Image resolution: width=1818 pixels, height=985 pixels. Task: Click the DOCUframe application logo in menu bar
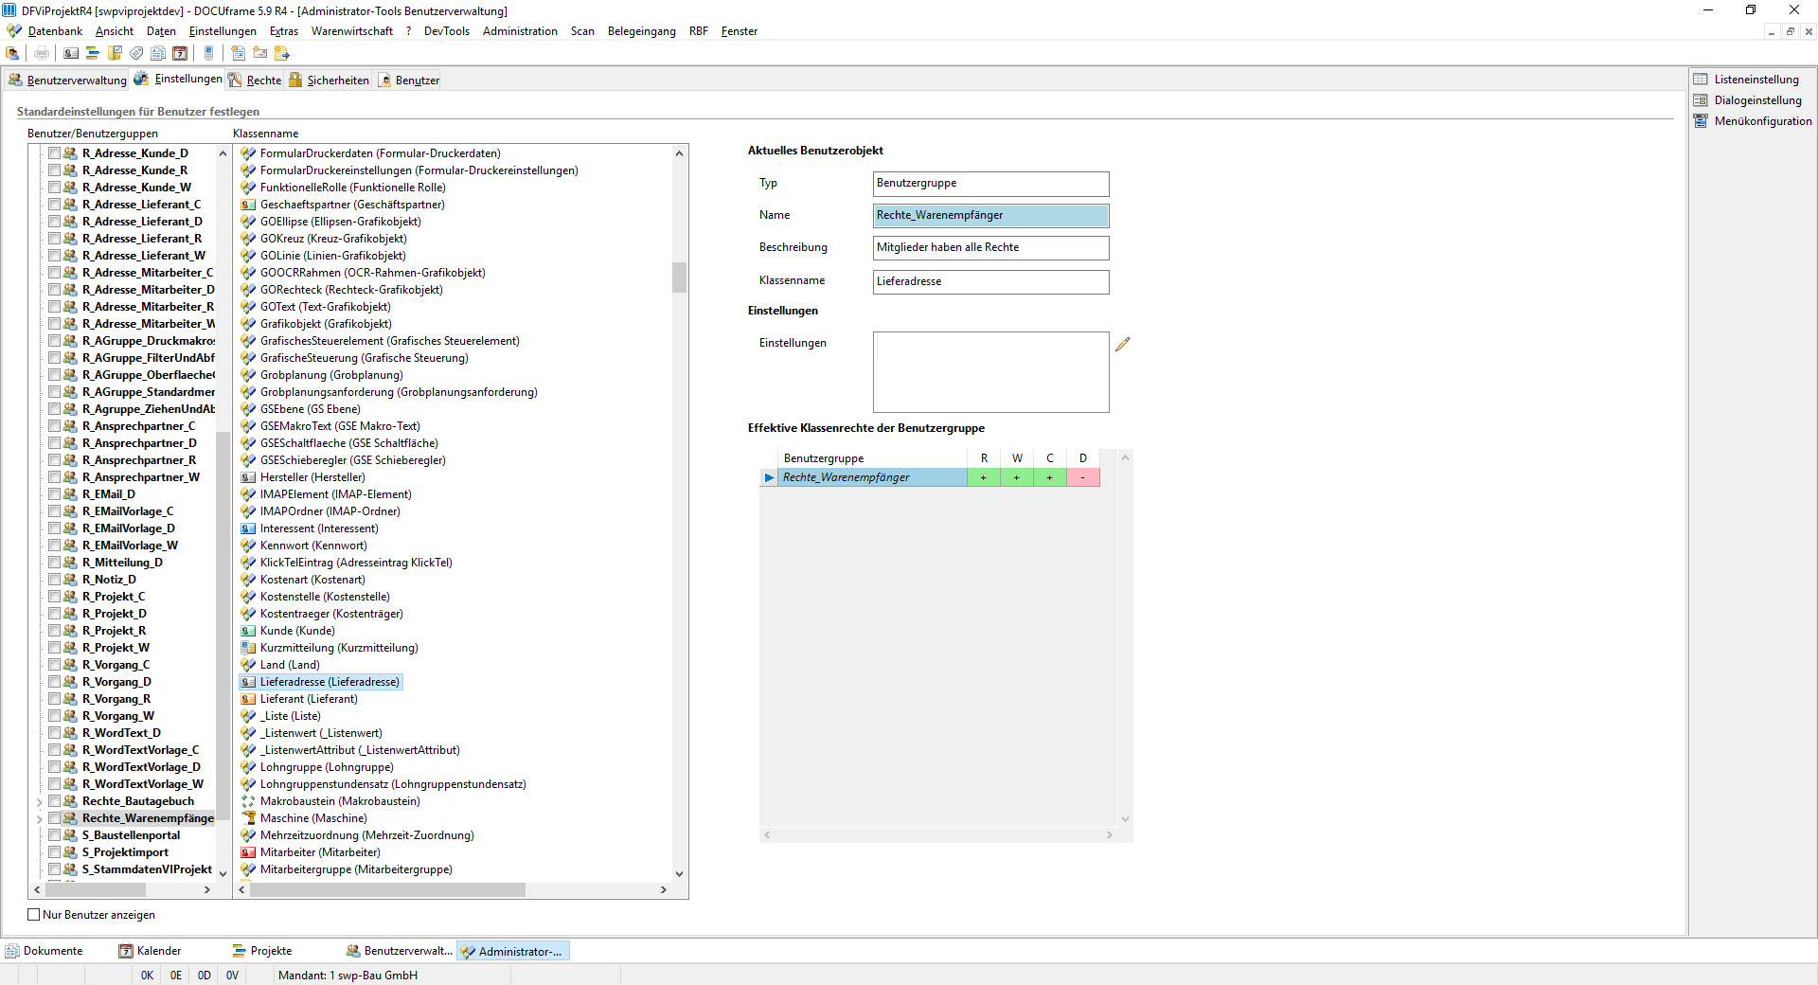13,31
